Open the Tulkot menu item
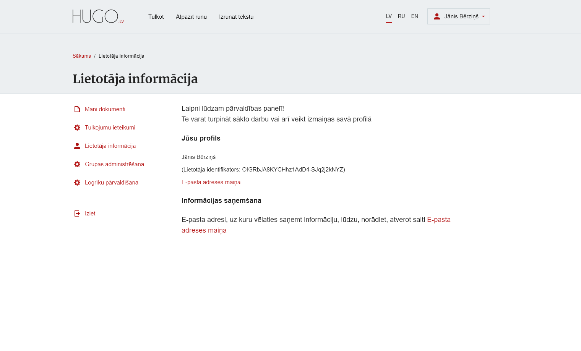581x351 pixels. pos(156,17)
